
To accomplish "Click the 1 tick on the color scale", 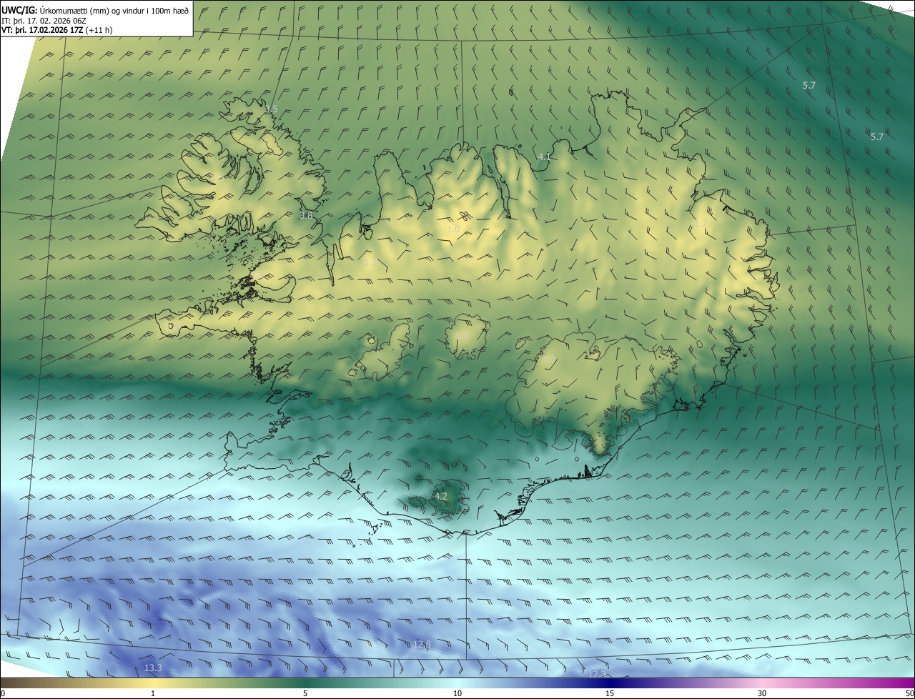I will point(153,693).
